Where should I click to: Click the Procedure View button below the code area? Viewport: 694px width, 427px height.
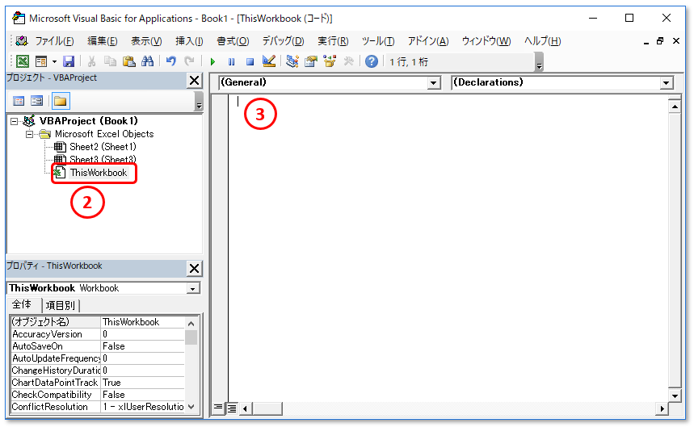pyautogui.click(x=218, y=408)
